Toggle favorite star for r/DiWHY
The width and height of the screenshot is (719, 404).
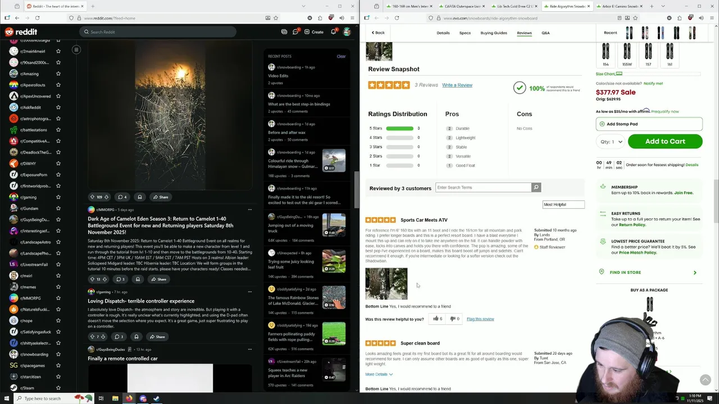[x=58, y=163]
